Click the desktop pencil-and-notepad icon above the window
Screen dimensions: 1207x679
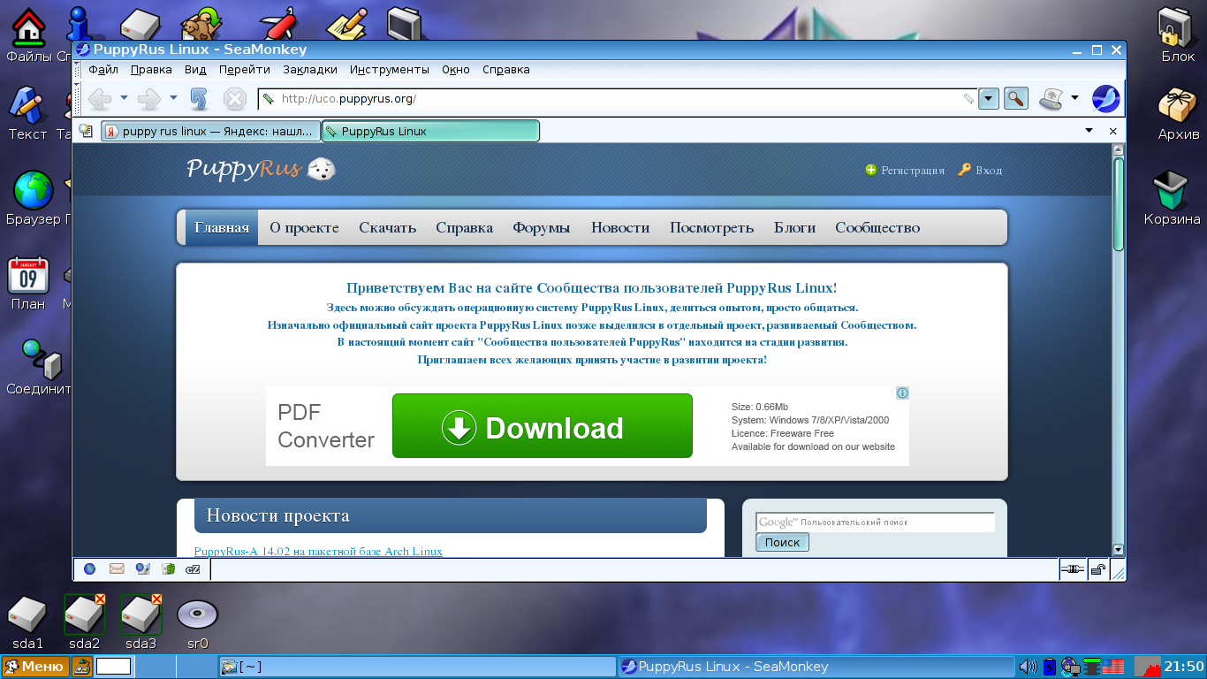click(x=346, y=25)
